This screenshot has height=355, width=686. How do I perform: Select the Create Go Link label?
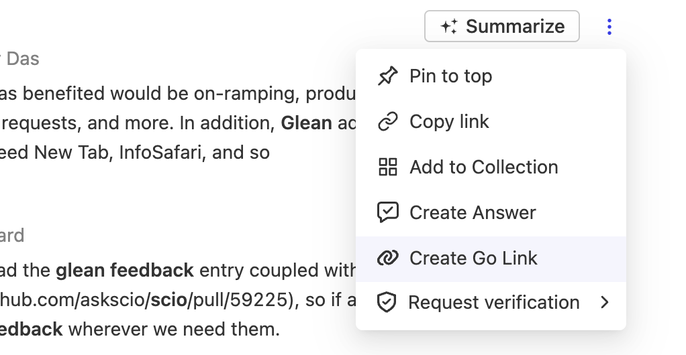click(473, 258)
